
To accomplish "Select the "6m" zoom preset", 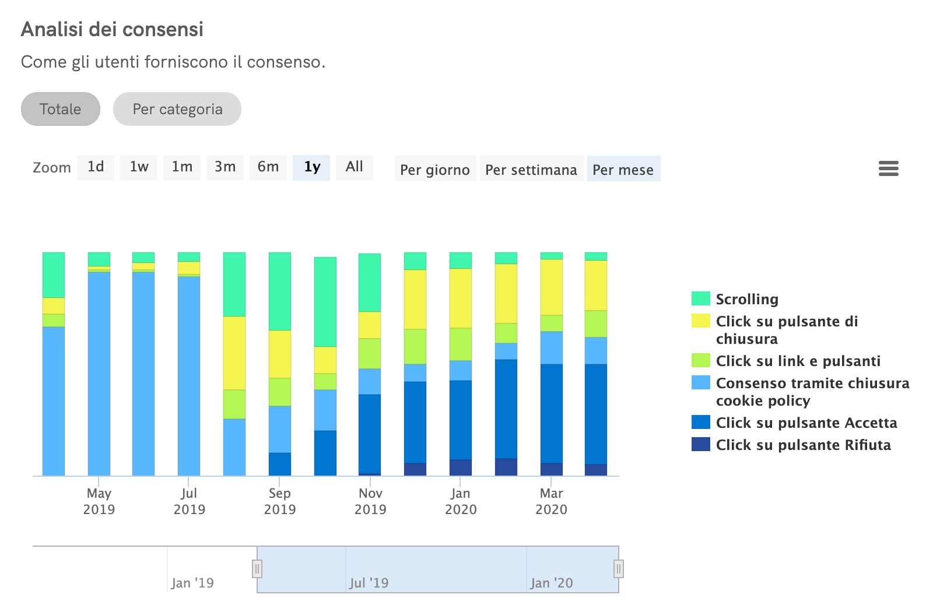I will click(x=268, y=167).
